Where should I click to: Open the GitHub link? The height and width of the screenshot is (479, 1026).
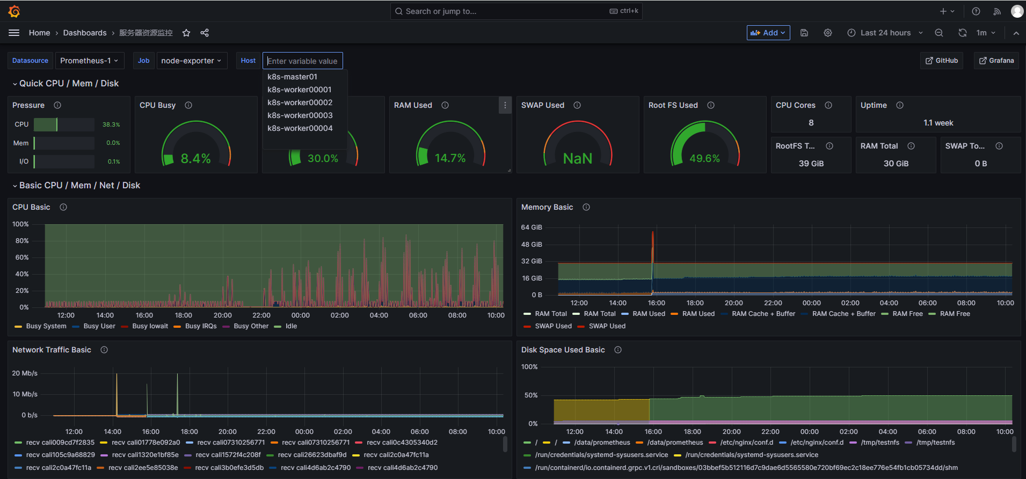point(942,61)
